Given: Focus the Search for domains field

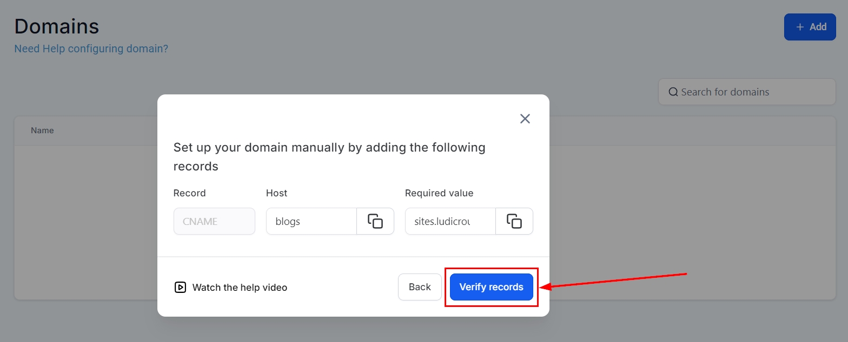Looking at the screenshot, I should pyautogui.click(x=752, y=92).
